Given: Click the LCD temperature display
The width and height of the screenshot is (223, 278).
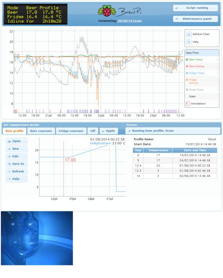Looking at the screenshot, I should pos(35,14).
